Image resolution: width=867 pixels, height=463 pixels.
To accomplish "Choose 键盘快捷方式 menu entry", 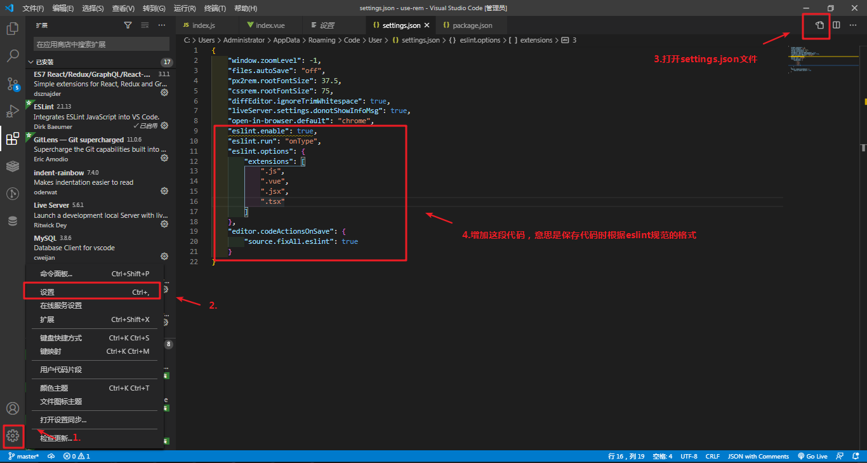I will coord(95,338).
